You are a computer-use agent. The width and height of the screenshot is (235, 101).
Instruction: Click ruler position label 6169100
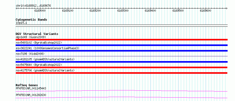[68, 11]
